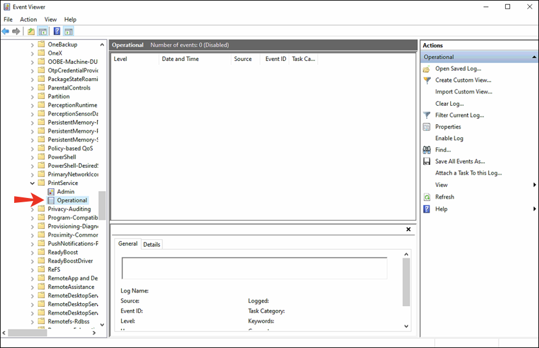Click the Refresh icon in Actions
539x348 pixels.
pyautogui.click(x=426, y=197)
